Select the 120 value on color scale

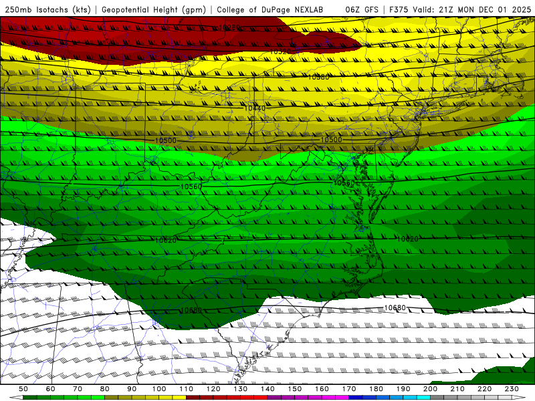[213, 389]
